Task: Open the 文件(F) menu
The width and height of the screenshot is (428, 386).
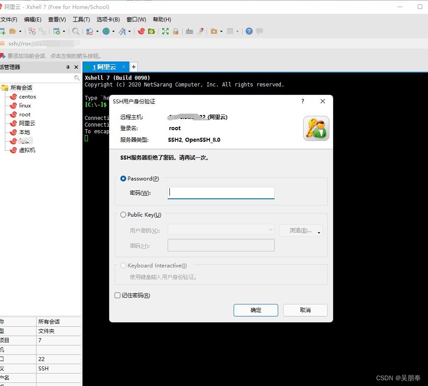Action: (x=9, y=20)
